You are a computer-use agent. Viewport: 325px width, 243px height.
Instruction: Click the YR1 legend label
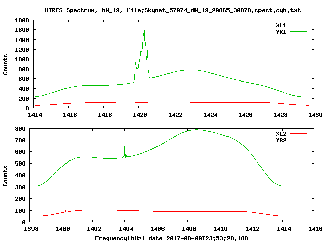(x=281, y=32)
